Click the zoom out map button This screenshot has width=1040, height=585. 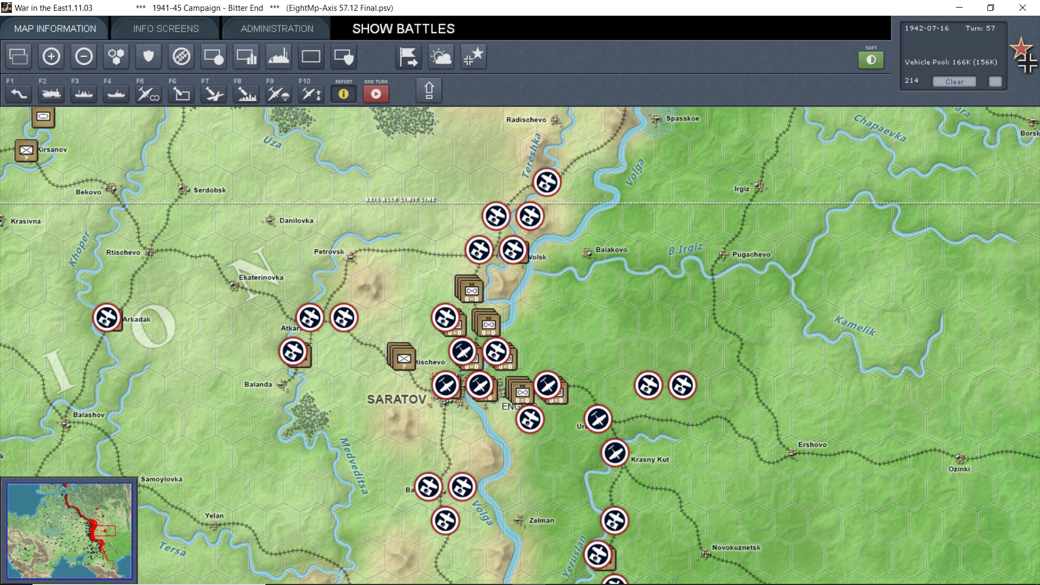point(84,56)
